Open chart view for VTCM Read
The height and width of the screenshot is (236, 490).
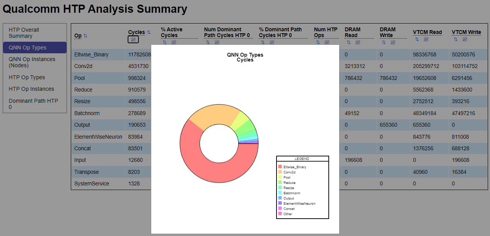coord(425,40)
